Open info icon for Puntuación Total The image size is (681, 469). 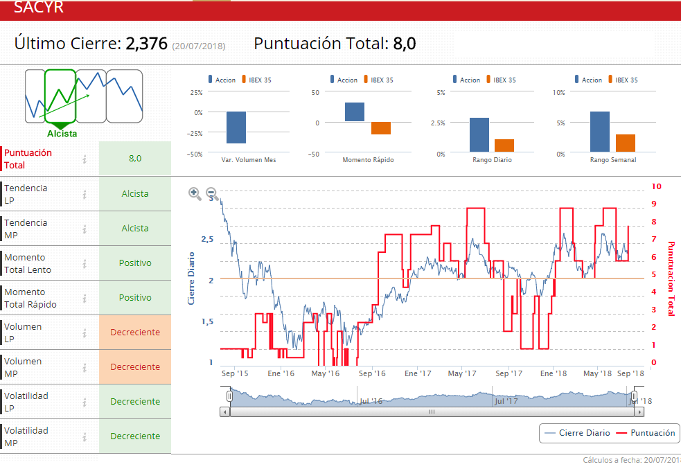point(85,159)
